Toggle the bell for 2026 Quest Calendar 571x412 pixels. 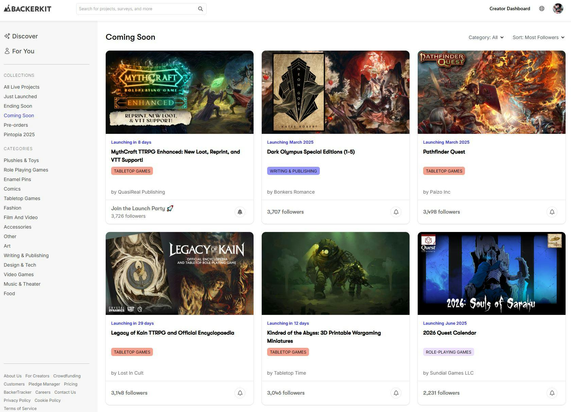[552, 393]
